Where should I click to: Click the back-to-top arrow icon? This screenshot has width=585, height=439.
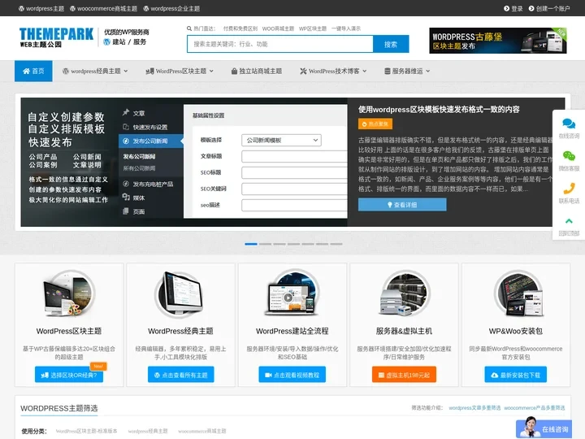pos(569,221)
